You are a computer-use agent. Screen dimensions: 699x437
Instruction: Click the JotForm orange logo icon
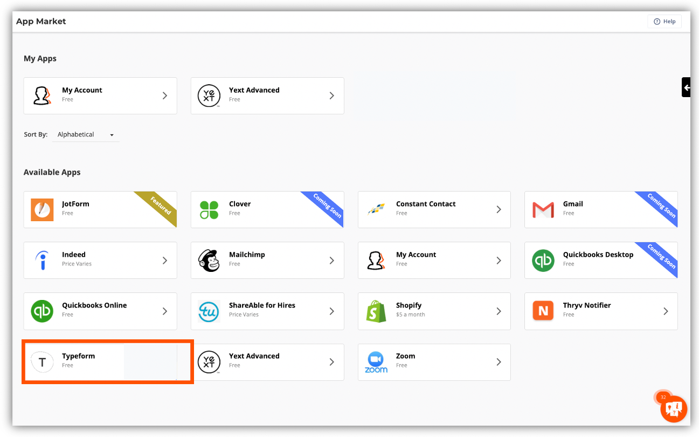click(42, 209)
